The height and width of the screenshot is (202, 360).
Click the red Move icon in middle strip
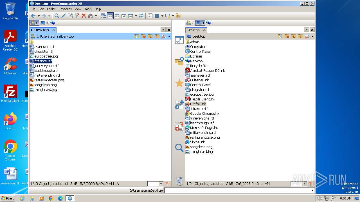tap(179, 127)
